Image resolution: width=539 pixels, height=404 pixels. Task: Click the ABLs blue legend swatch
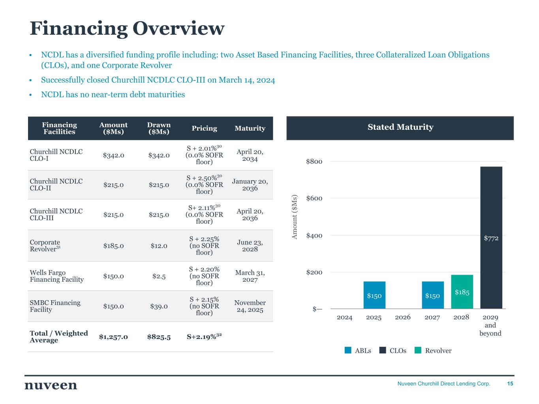pyautogui.click(x=348, y=350)
